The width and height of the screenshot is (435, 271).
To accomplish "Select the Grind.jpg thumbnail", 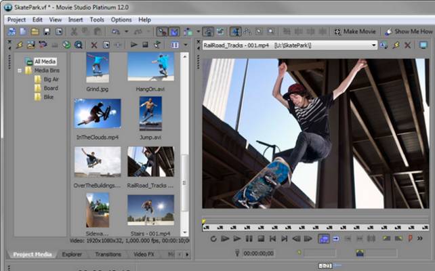I will (x=98, y=68).
